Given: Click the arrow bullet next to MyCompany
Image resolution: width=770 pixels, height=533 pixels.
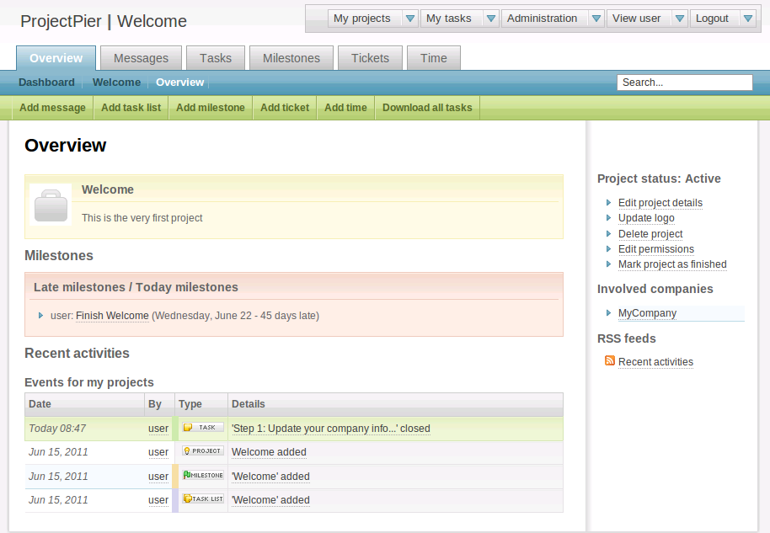Looking at the screenshot, I should [609, 313].
